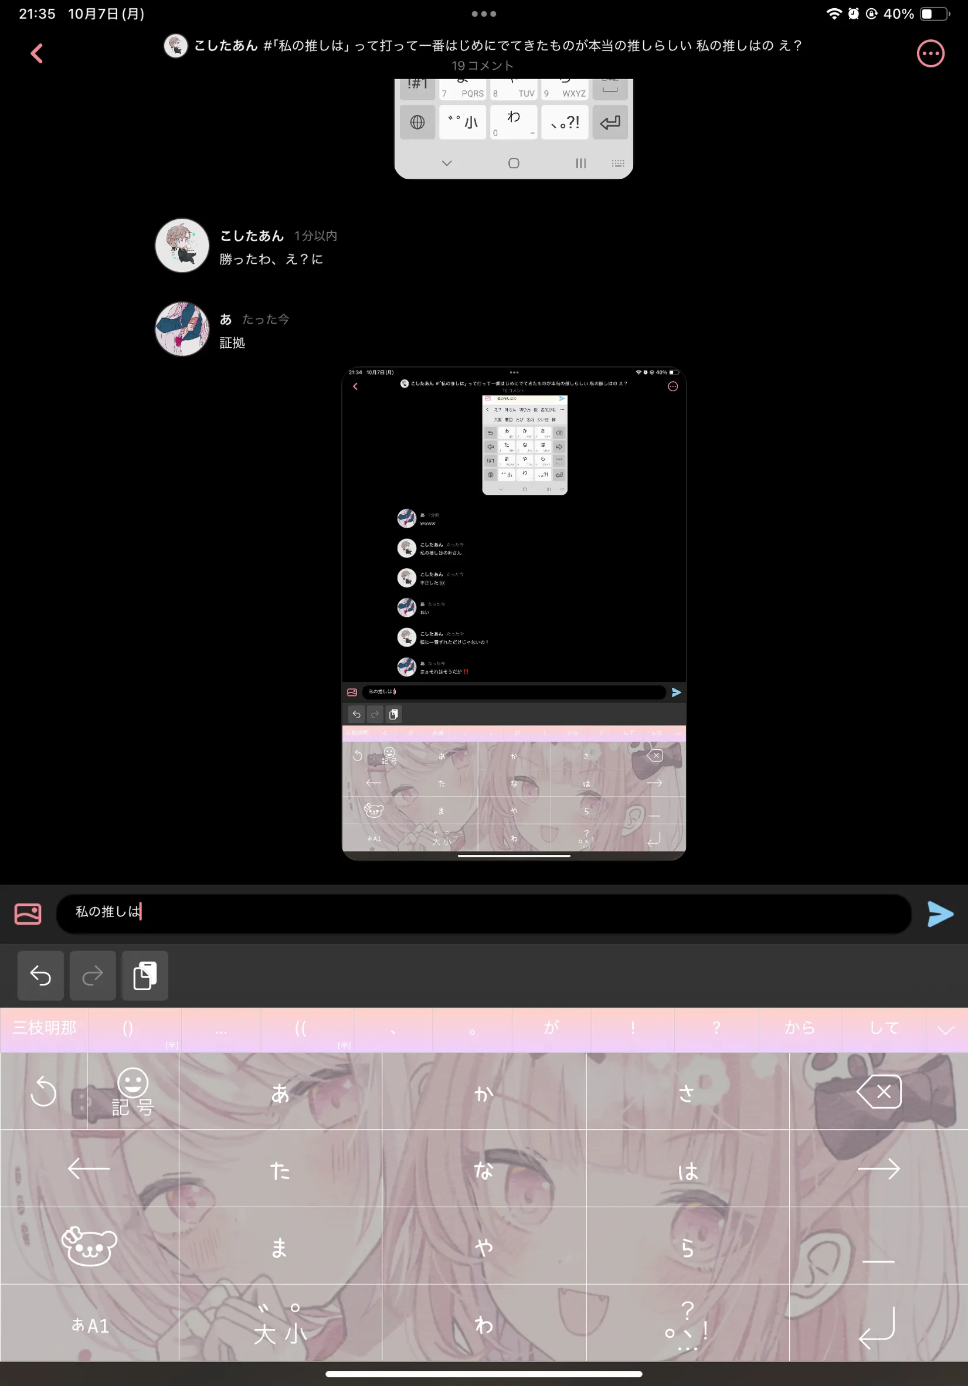Tap the あ username above 証拠
The image size is (968, 1386).
[x=226, y=320]
